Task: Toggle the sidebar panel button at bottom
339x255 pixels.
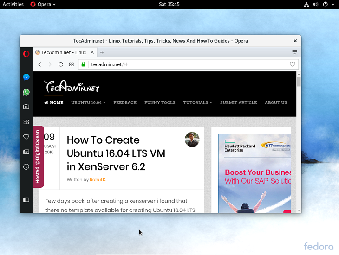Action: [x=26, y=200]
